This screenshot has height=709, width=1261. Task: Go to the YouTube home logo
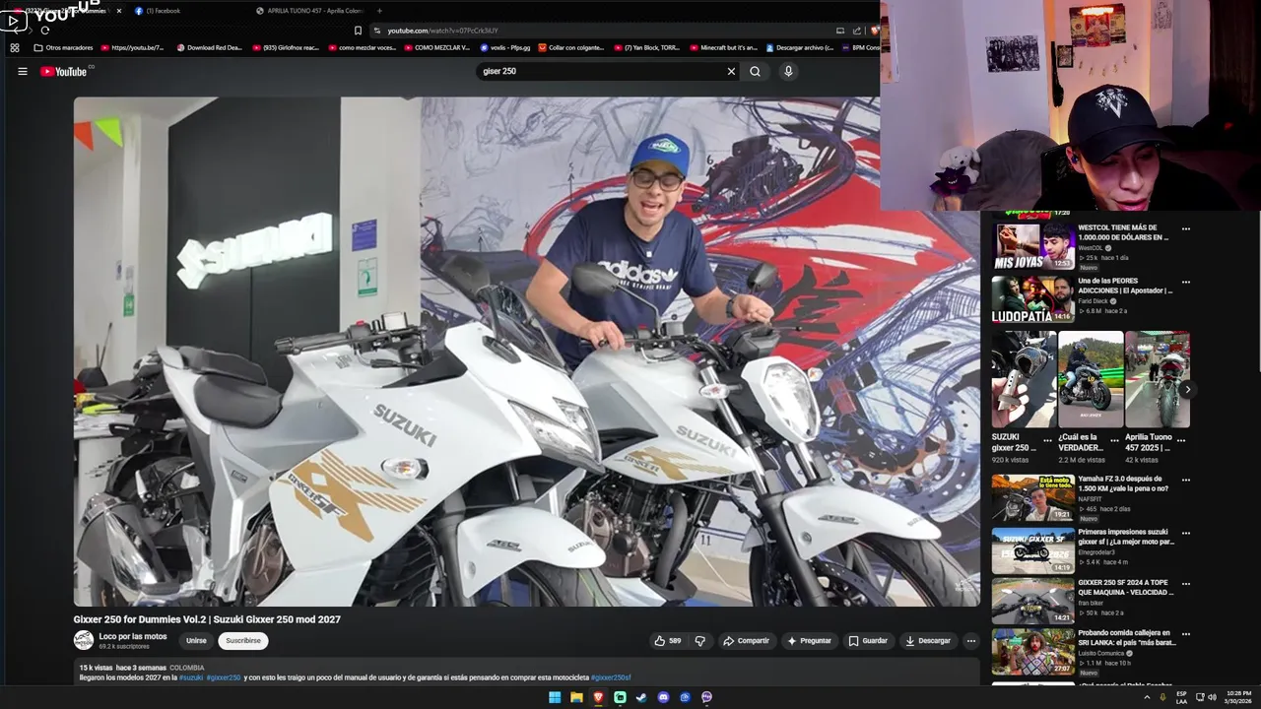pyautogui.click(x=64, y=71)
